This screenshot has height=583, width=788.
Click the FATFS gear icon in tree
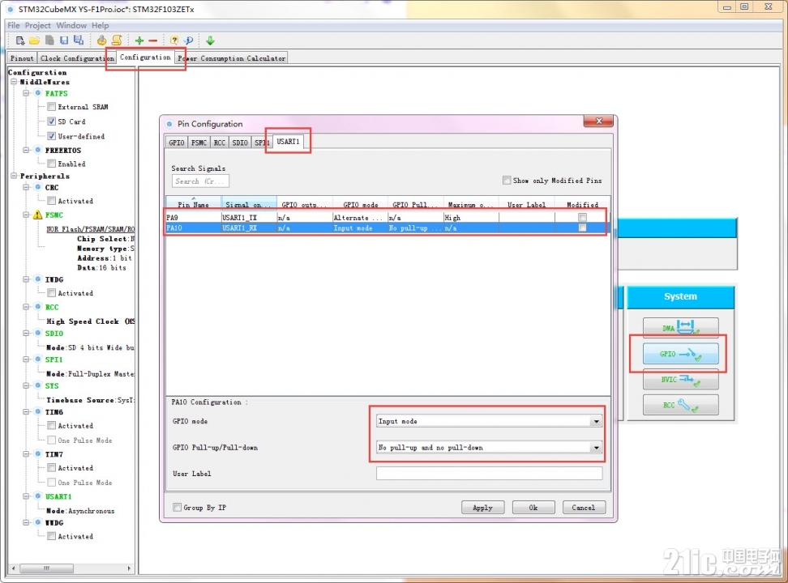(37, 93)
